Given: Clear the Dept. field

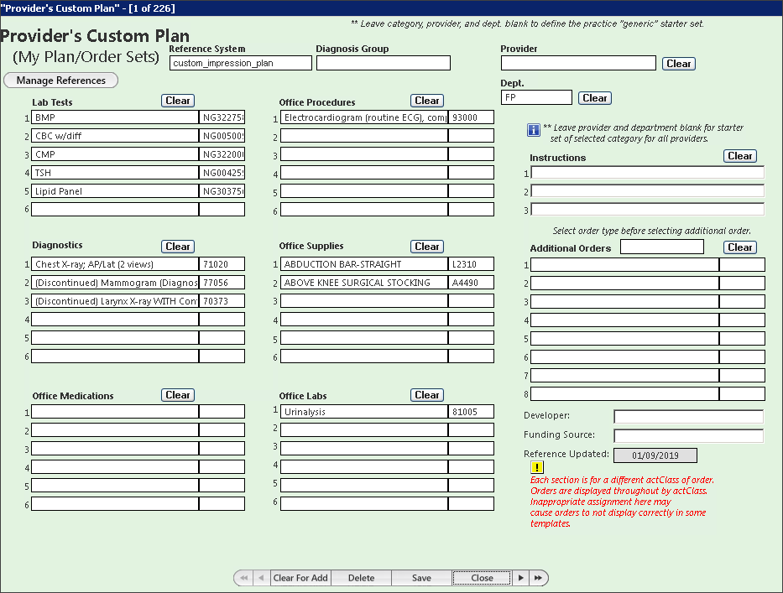Looking at the screenshot, I should coord(595,98).
